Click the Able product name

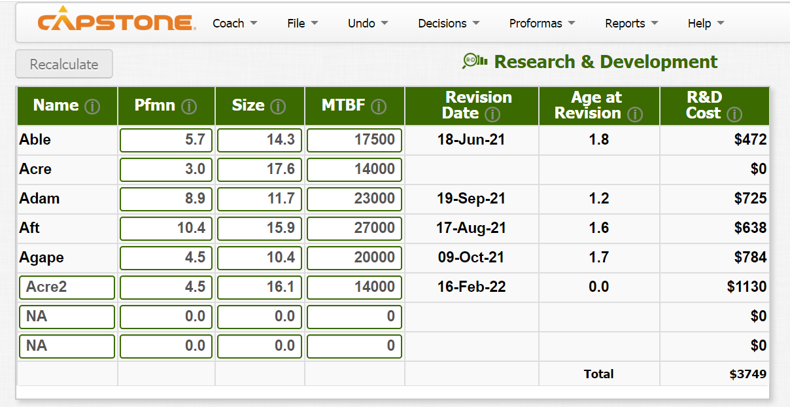point(35,140)
